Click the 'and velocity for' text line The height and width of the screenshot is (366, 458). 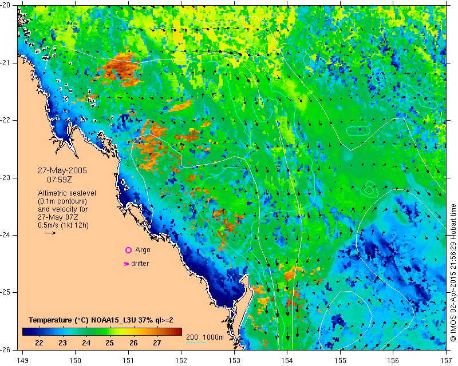click(63, 209)
